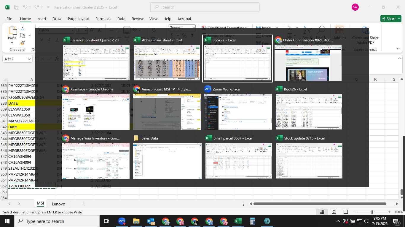
Task: Switch to the Page Layout tab
Action: point(78,19)
